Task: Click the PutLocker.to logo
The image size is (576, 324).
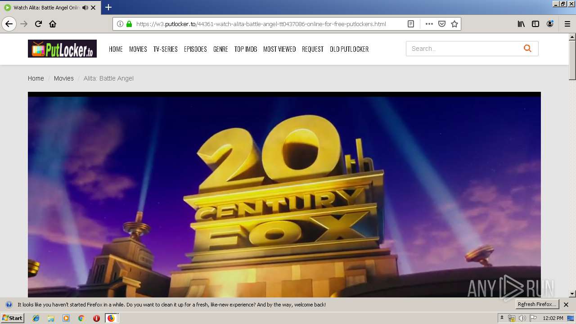Action: (x=62, y=49)
